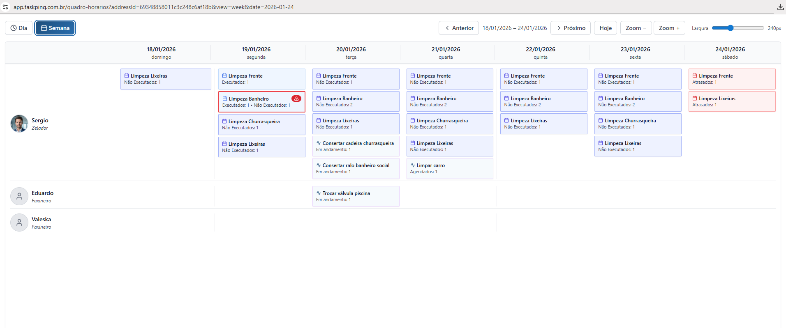Click calendar icon on Sunday's Limpeza Lixeiras
Viewport: 786px width, 328px height.
tap(127, 76)
